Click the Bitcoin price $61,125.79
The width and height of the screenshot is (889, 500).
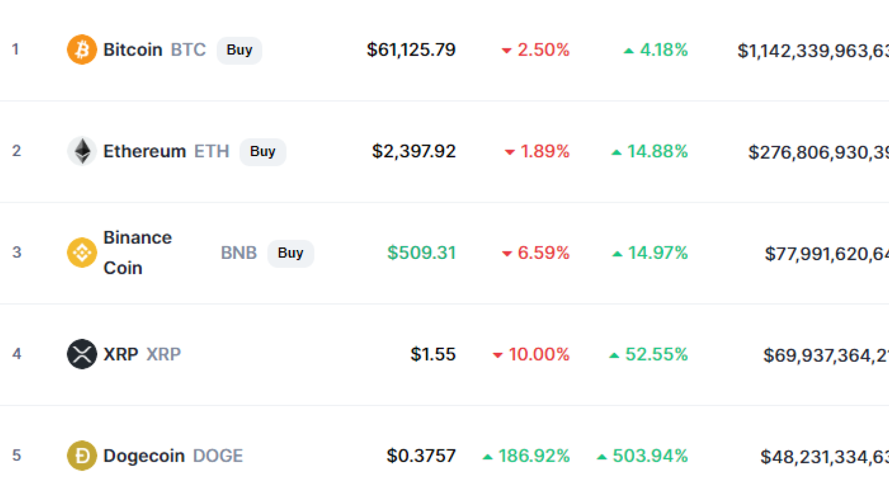(411, 50)
